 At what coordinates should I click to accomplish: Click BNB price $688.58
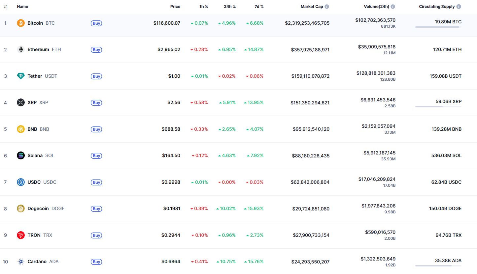pos(171,129)
